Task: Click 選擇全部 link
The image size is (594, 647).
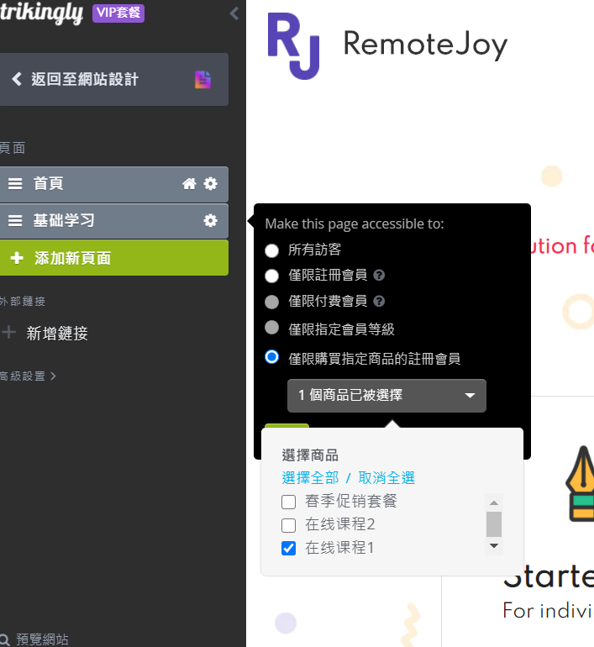Action: pyautogui.click(x=310, y=478)
